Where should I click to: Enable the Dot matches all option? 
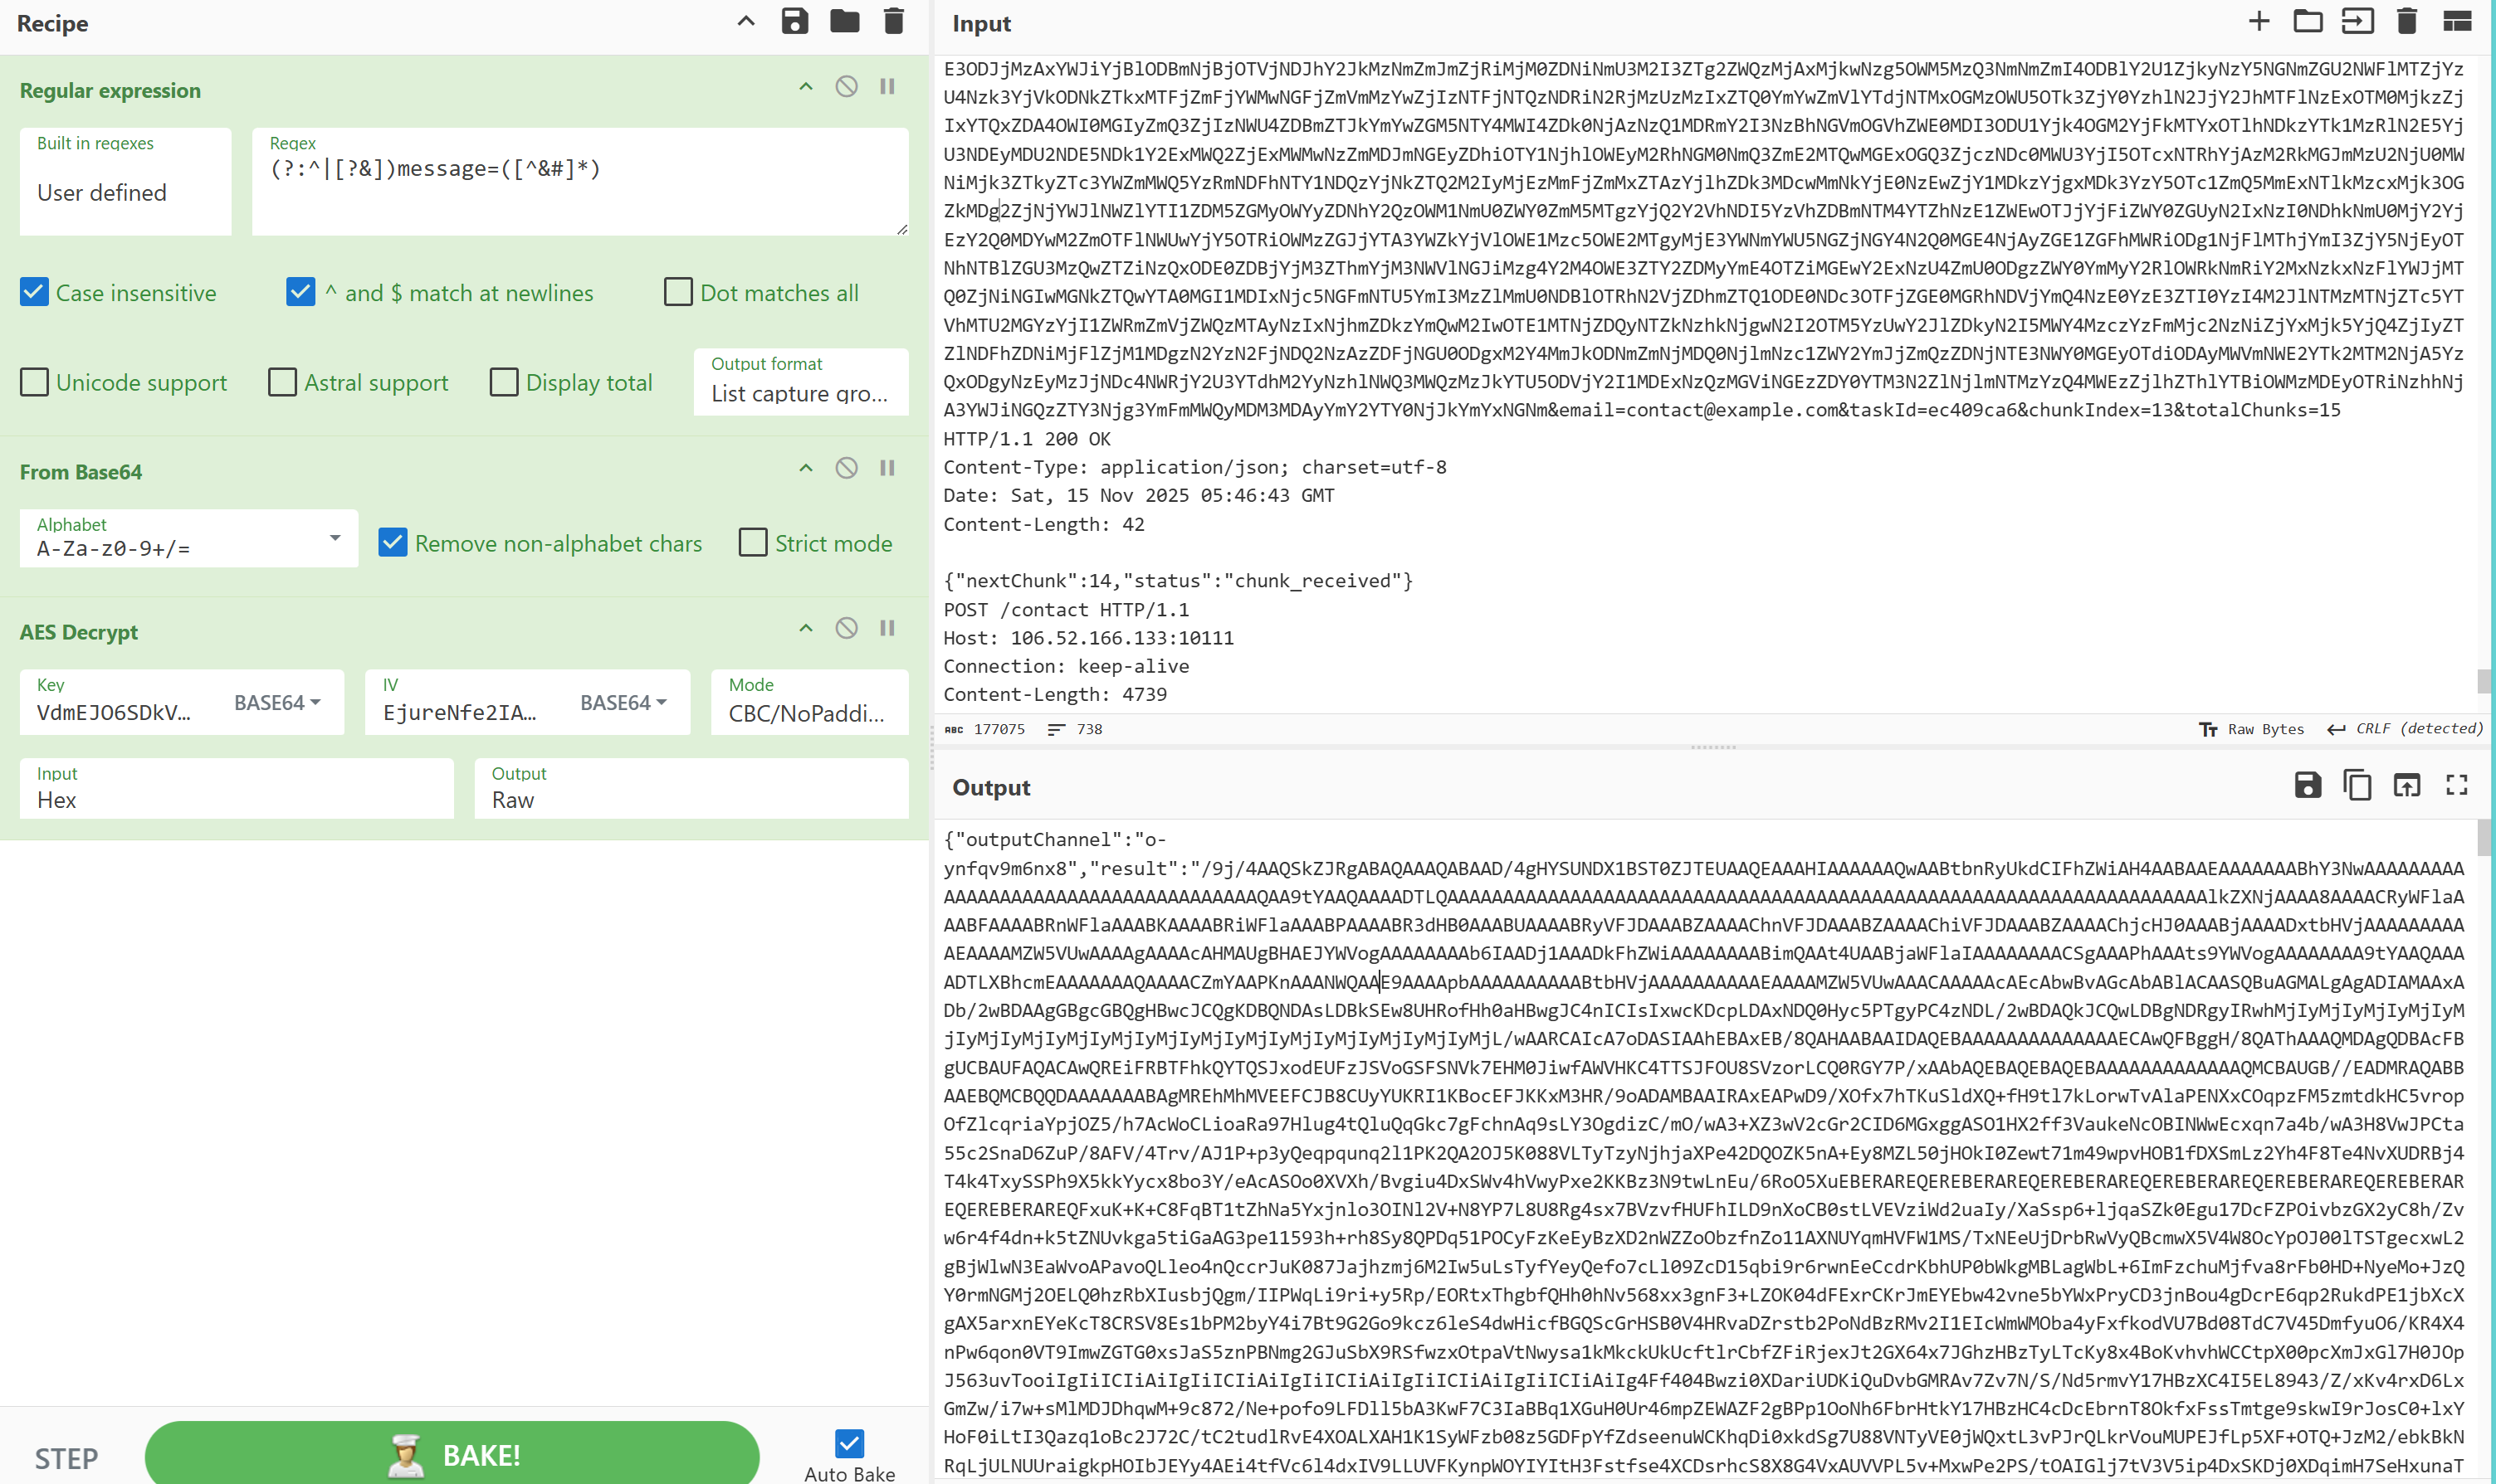(678, 292)
